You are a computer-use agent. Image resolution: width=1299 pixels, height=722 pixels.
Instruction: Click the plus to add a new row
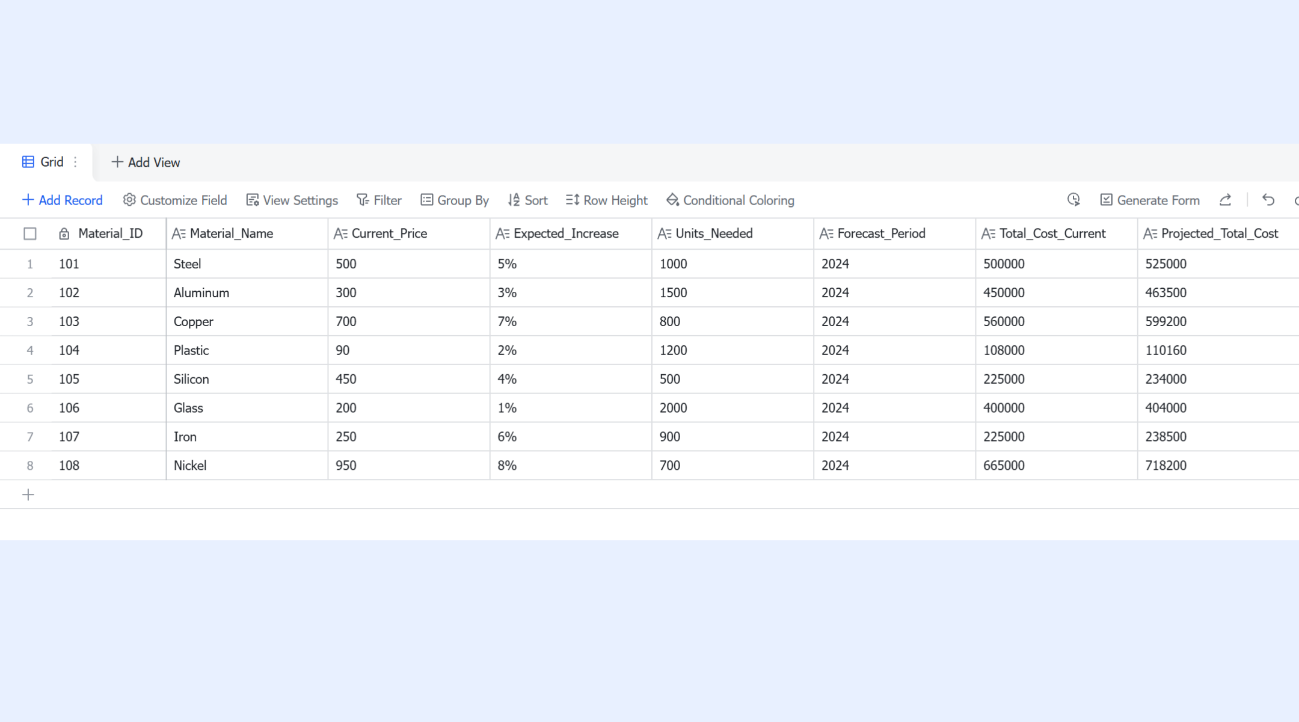click(28, 495)
